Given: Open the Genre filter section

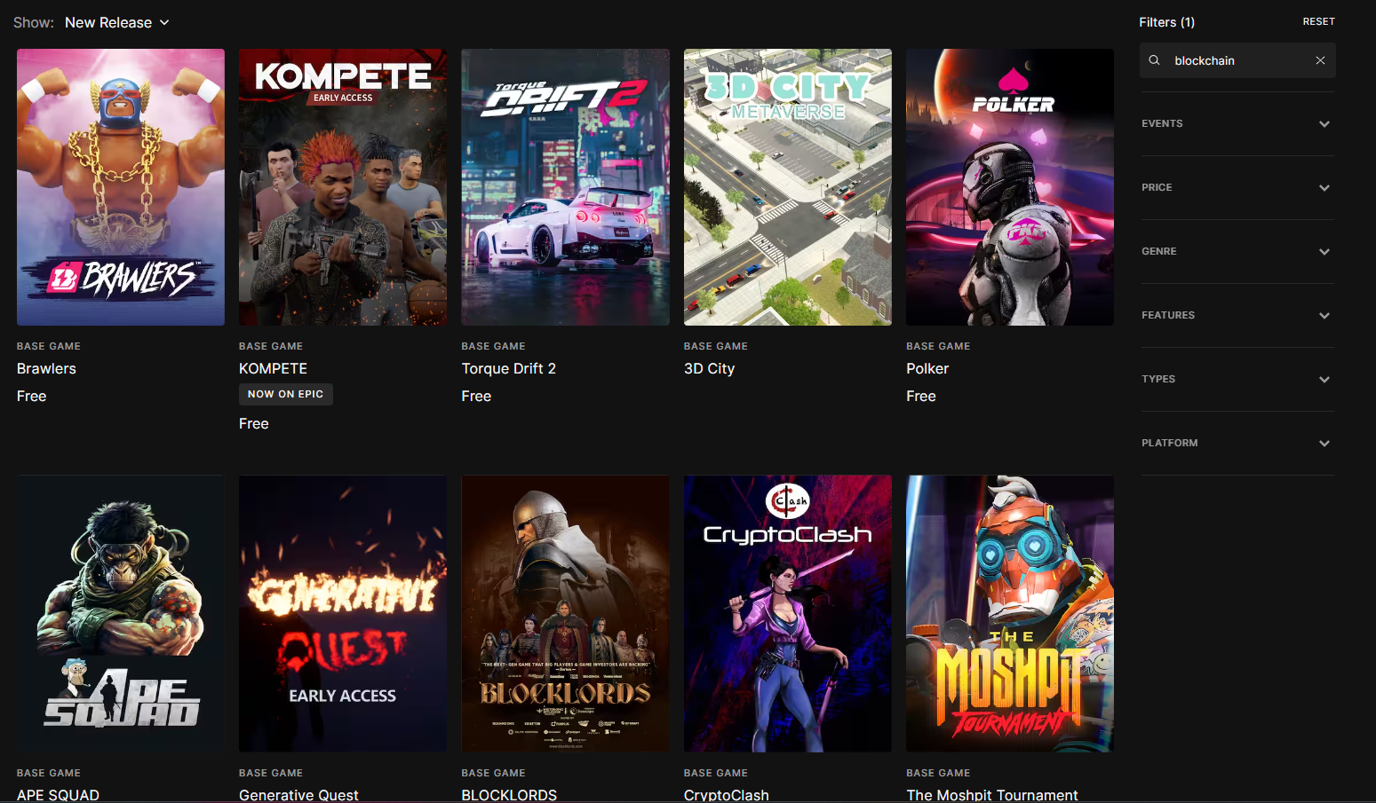Looking at the screenshot, I should (1237, 252).
